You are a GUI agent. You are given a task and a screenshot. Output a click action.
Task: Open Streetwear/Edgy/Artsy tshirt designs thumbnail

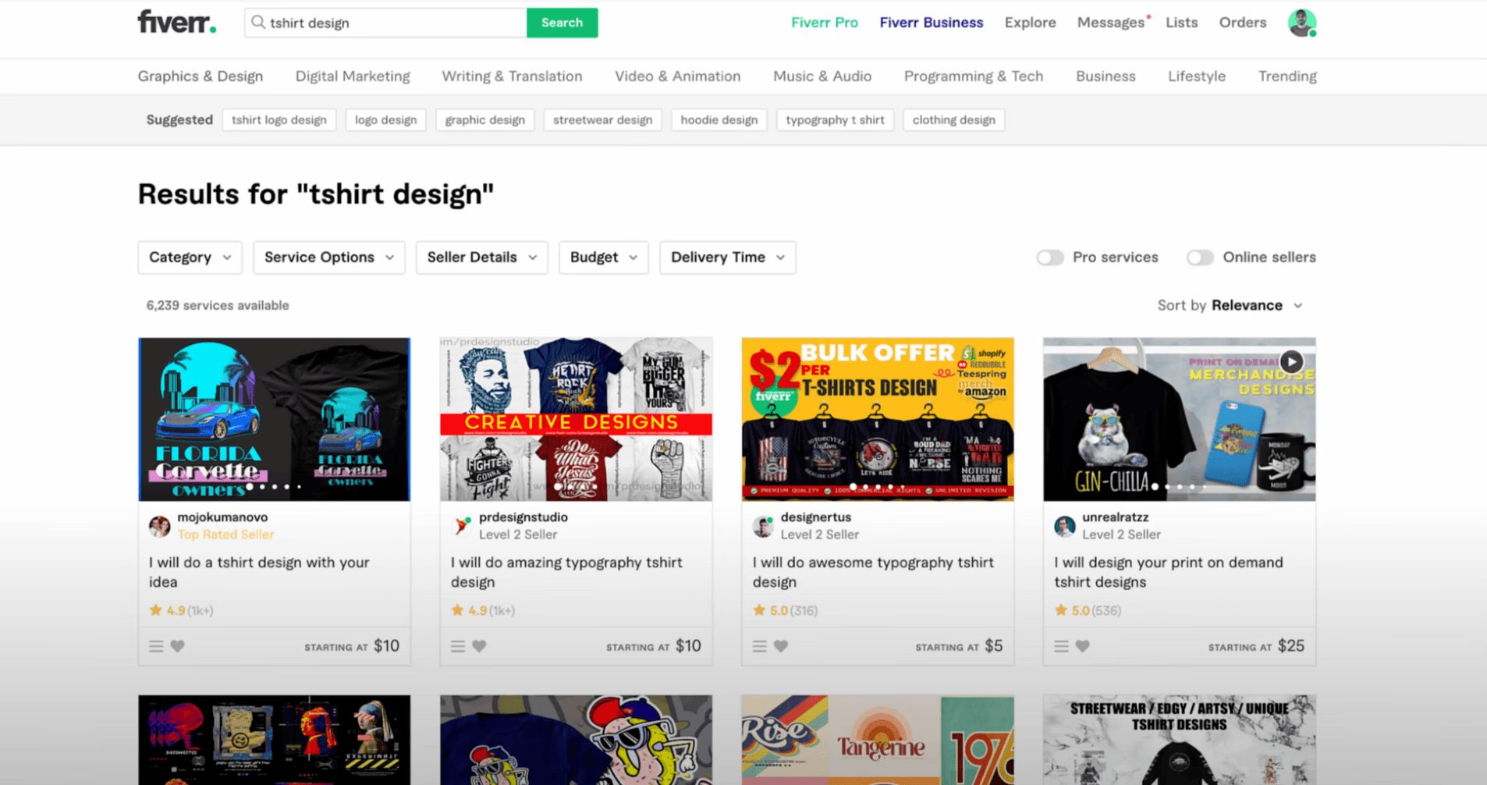tap(1179, 740)
